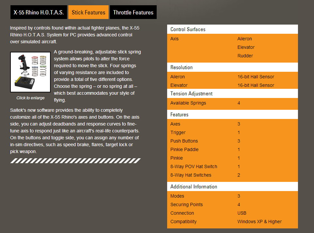This screenshot has width=314, height=233.
Task: Select the Stick Features tab
Action: coord(89,12)
